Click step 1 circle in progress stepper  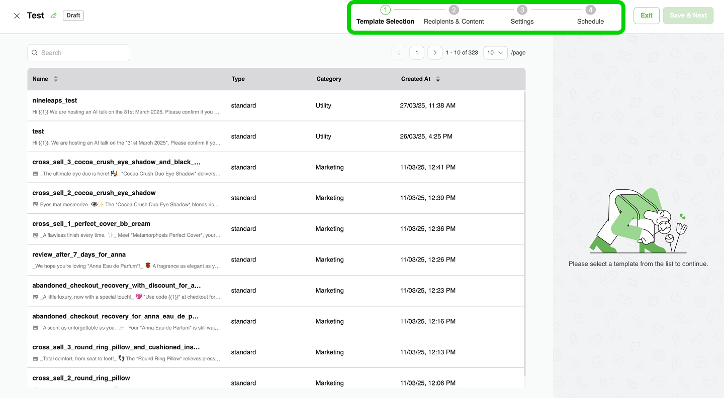coord(385,10)
